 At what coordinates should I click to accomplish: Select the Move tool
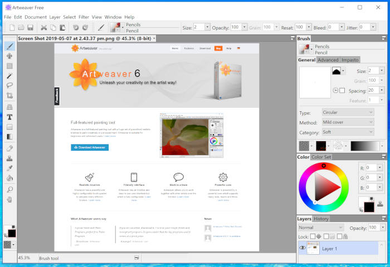[9, 56]
